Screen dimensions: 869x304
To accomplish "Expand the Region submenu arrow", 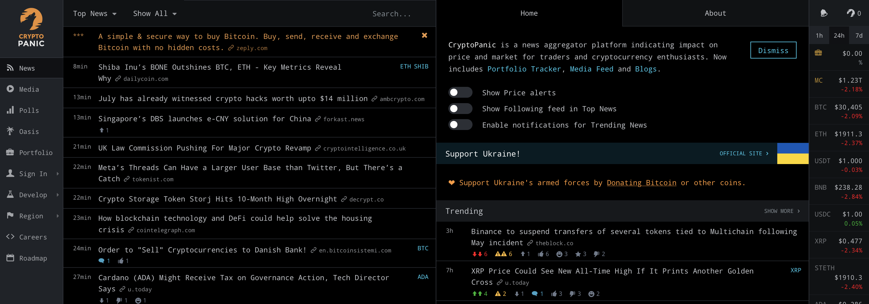I will (x=58, y=216).
